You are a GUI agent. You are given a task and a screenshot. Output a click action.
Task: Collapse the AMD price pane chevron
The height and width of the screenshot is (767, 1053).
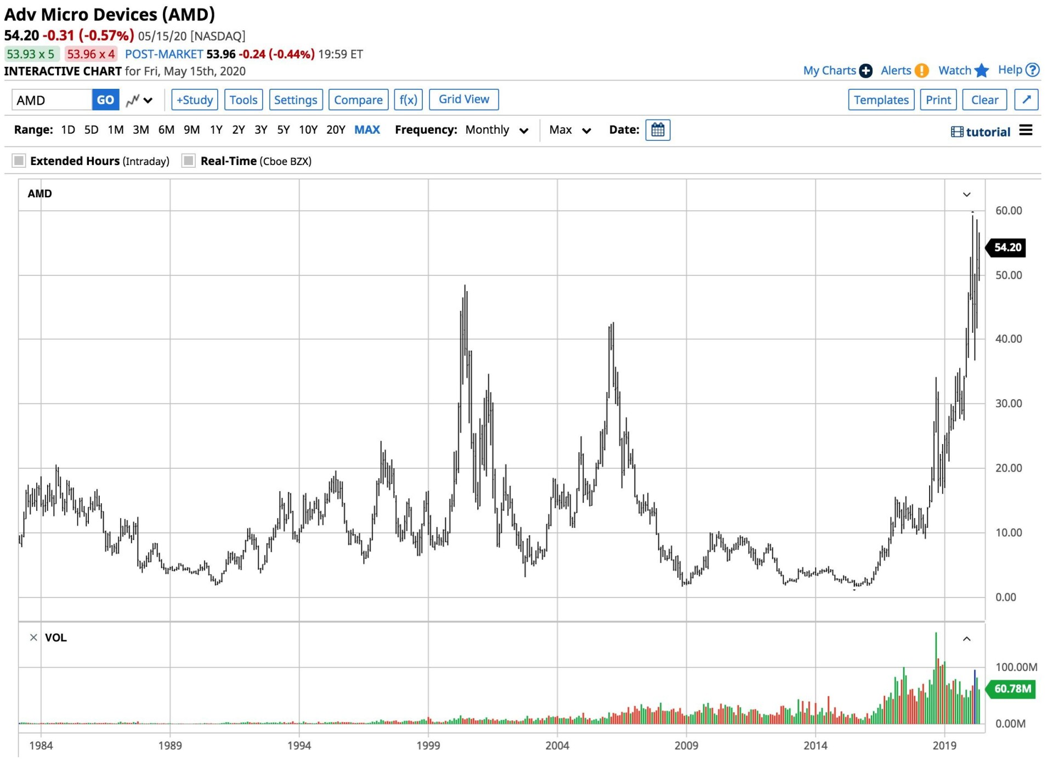pos(966,195)
